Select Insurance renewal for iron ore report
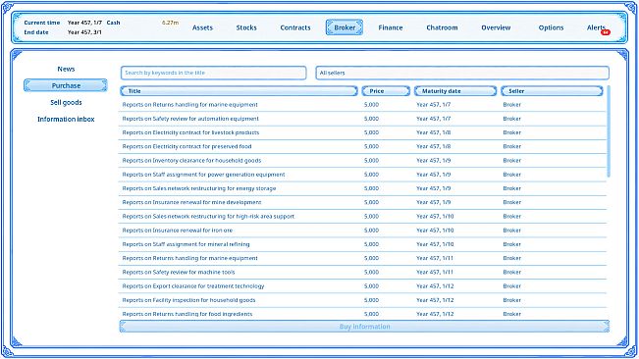Image resolution: width=639 pixels, height=359 pixels. pos(362,231)
